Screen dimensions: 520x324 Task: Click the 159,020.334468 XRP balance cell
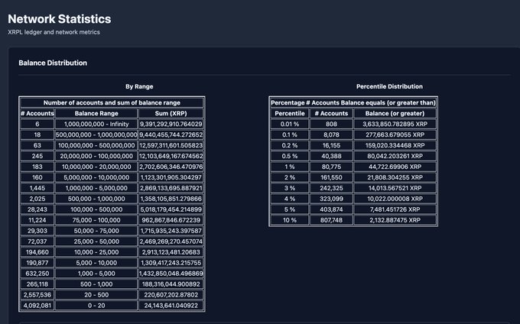click(395, 145)
